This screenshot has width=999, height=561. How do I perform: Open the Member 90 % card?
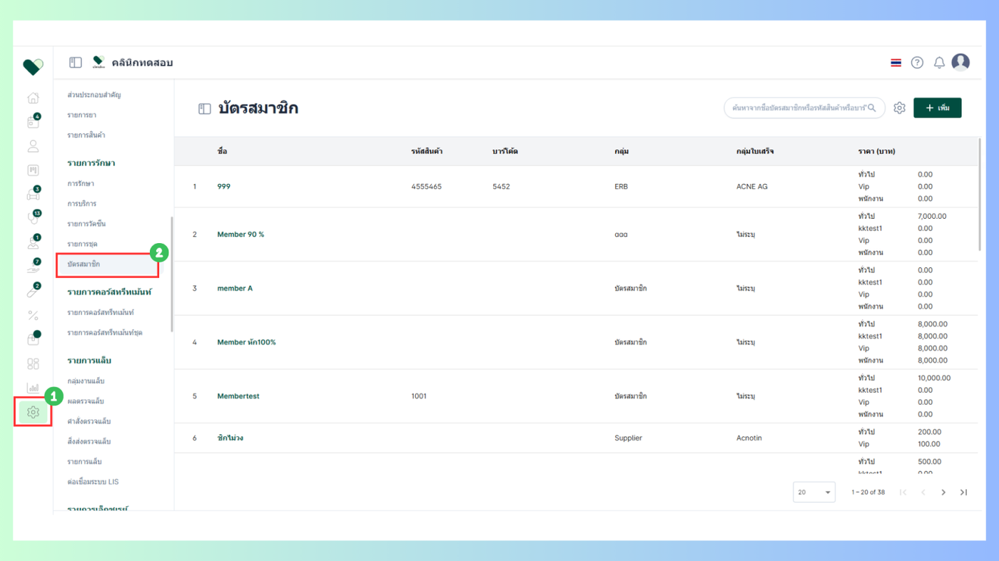(240, 235)
